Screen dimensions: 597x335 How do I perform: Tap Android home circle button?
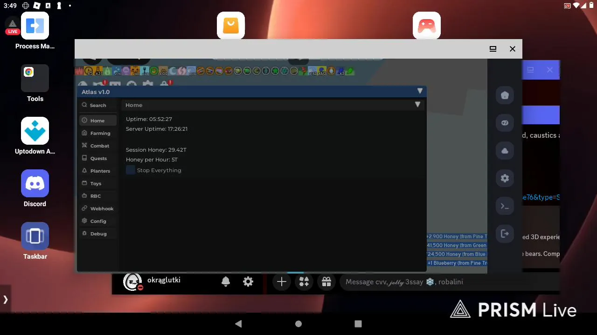[x=298, y=324]
